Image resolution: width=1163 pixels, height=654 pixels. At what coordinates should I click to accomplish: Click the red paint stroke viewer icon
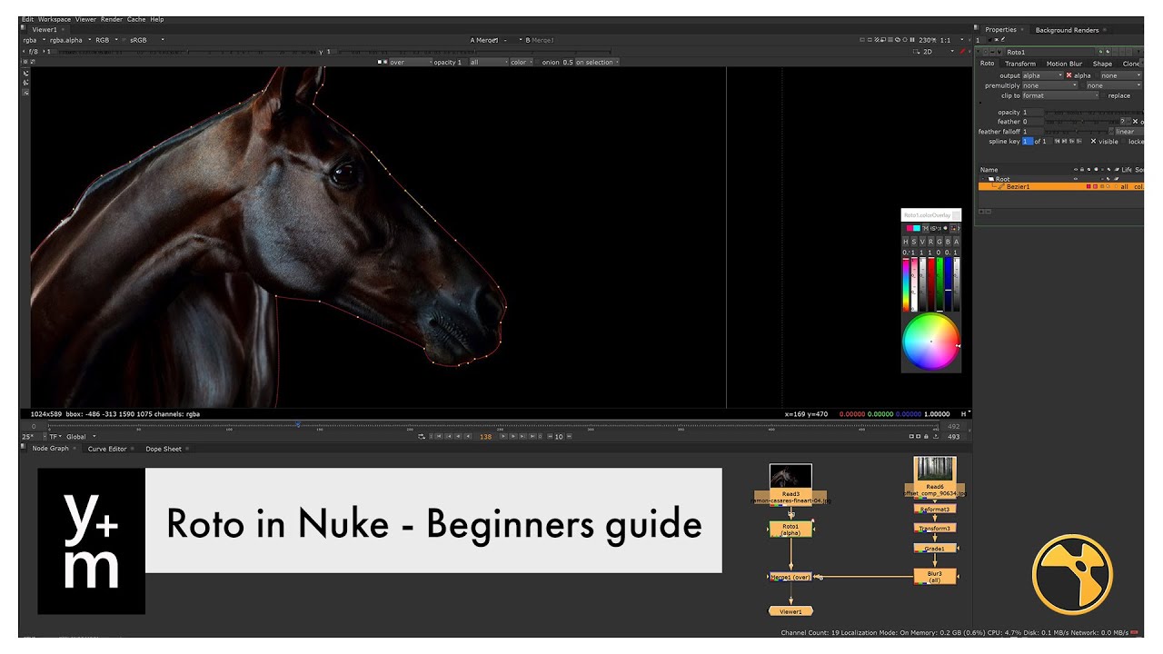(x=964, y=52)
